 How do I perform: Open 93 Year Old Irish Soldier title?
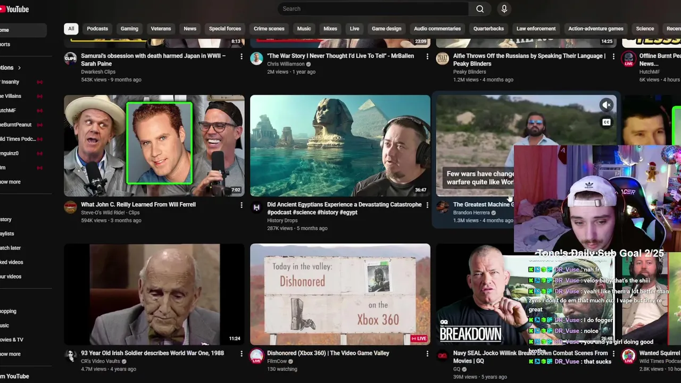point(152,353)
